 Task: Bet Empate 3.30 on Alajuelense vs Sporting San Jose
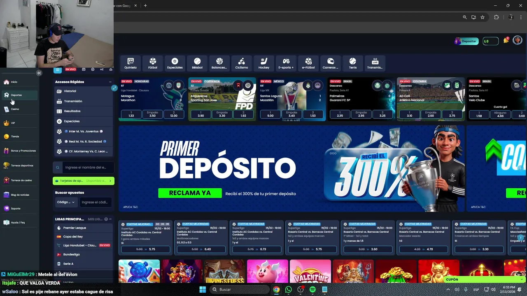[222, 114]
